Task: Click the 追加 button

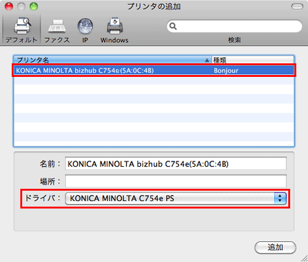Action: 275,247
